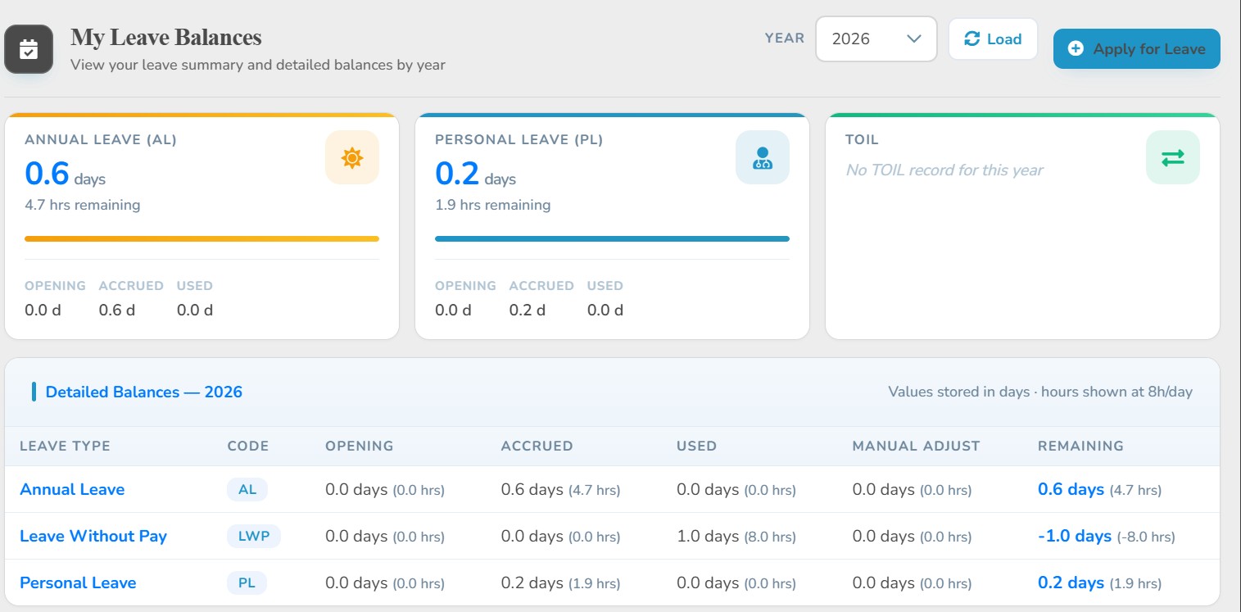The width and height of the screenshot is (1241, 612).
Task: Click the calendar check icon beside My Leave Balances
Action: 29,49
